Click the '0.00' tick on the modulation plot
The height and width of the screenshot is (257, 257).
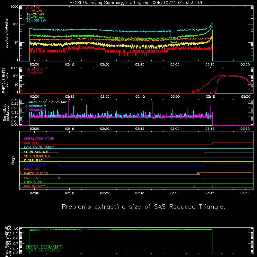point(15,124)
